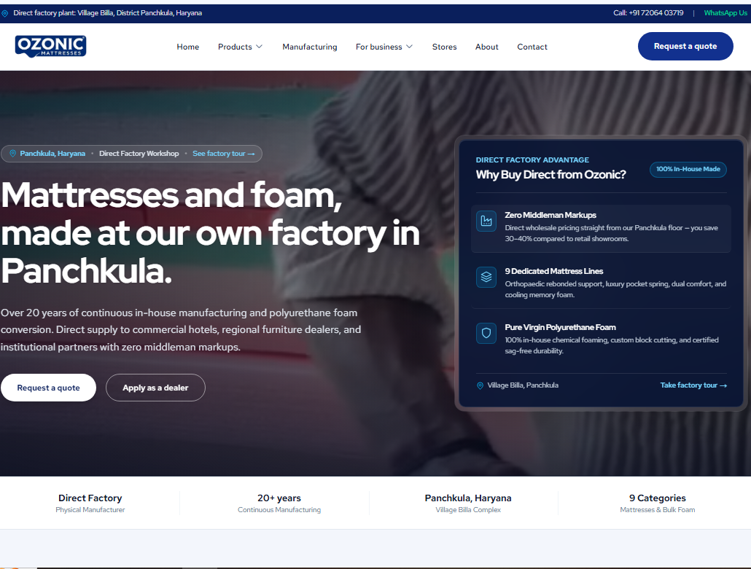Click the Why Buy Direct from Ozonic? heading

coord(550,175)
